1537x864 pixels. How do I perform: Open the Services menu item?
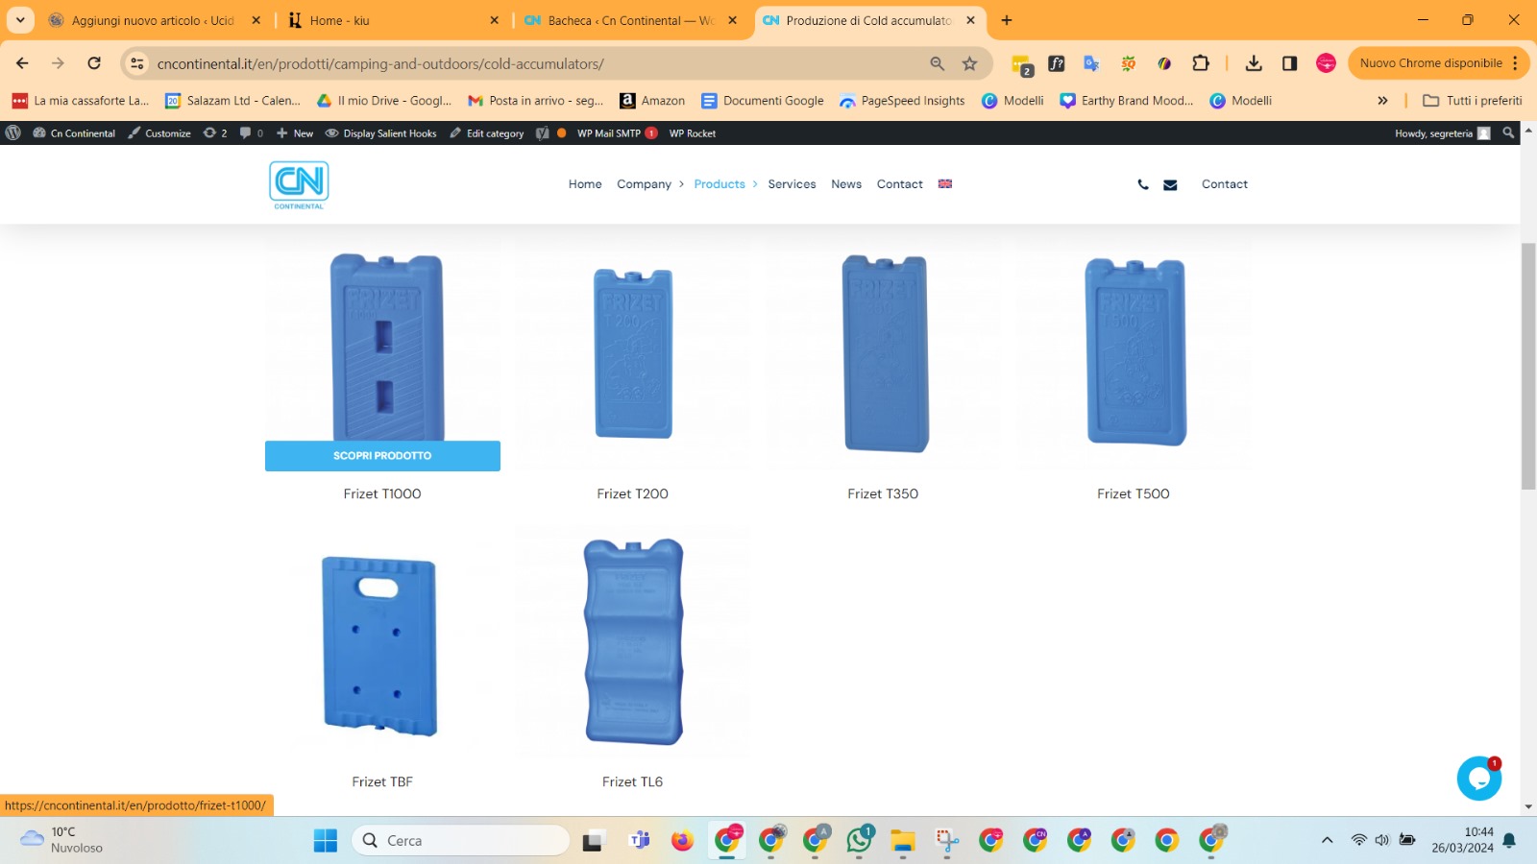792,184
